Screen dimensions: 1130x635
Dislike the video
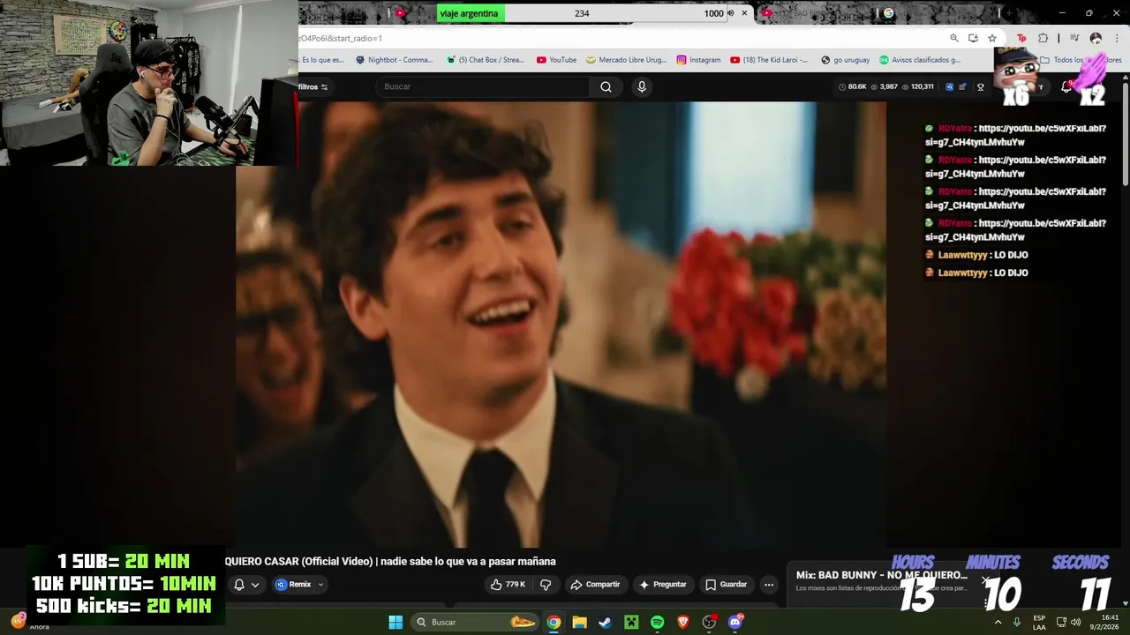pyautogui.click(x=546, y=584)
